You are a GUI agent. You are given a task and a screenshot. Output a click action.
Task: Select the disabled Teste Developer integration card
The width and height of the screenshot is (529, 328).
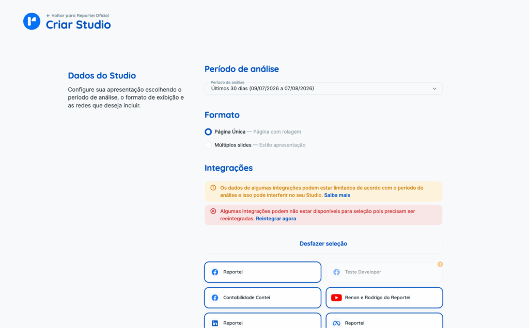tap(384, 272)
